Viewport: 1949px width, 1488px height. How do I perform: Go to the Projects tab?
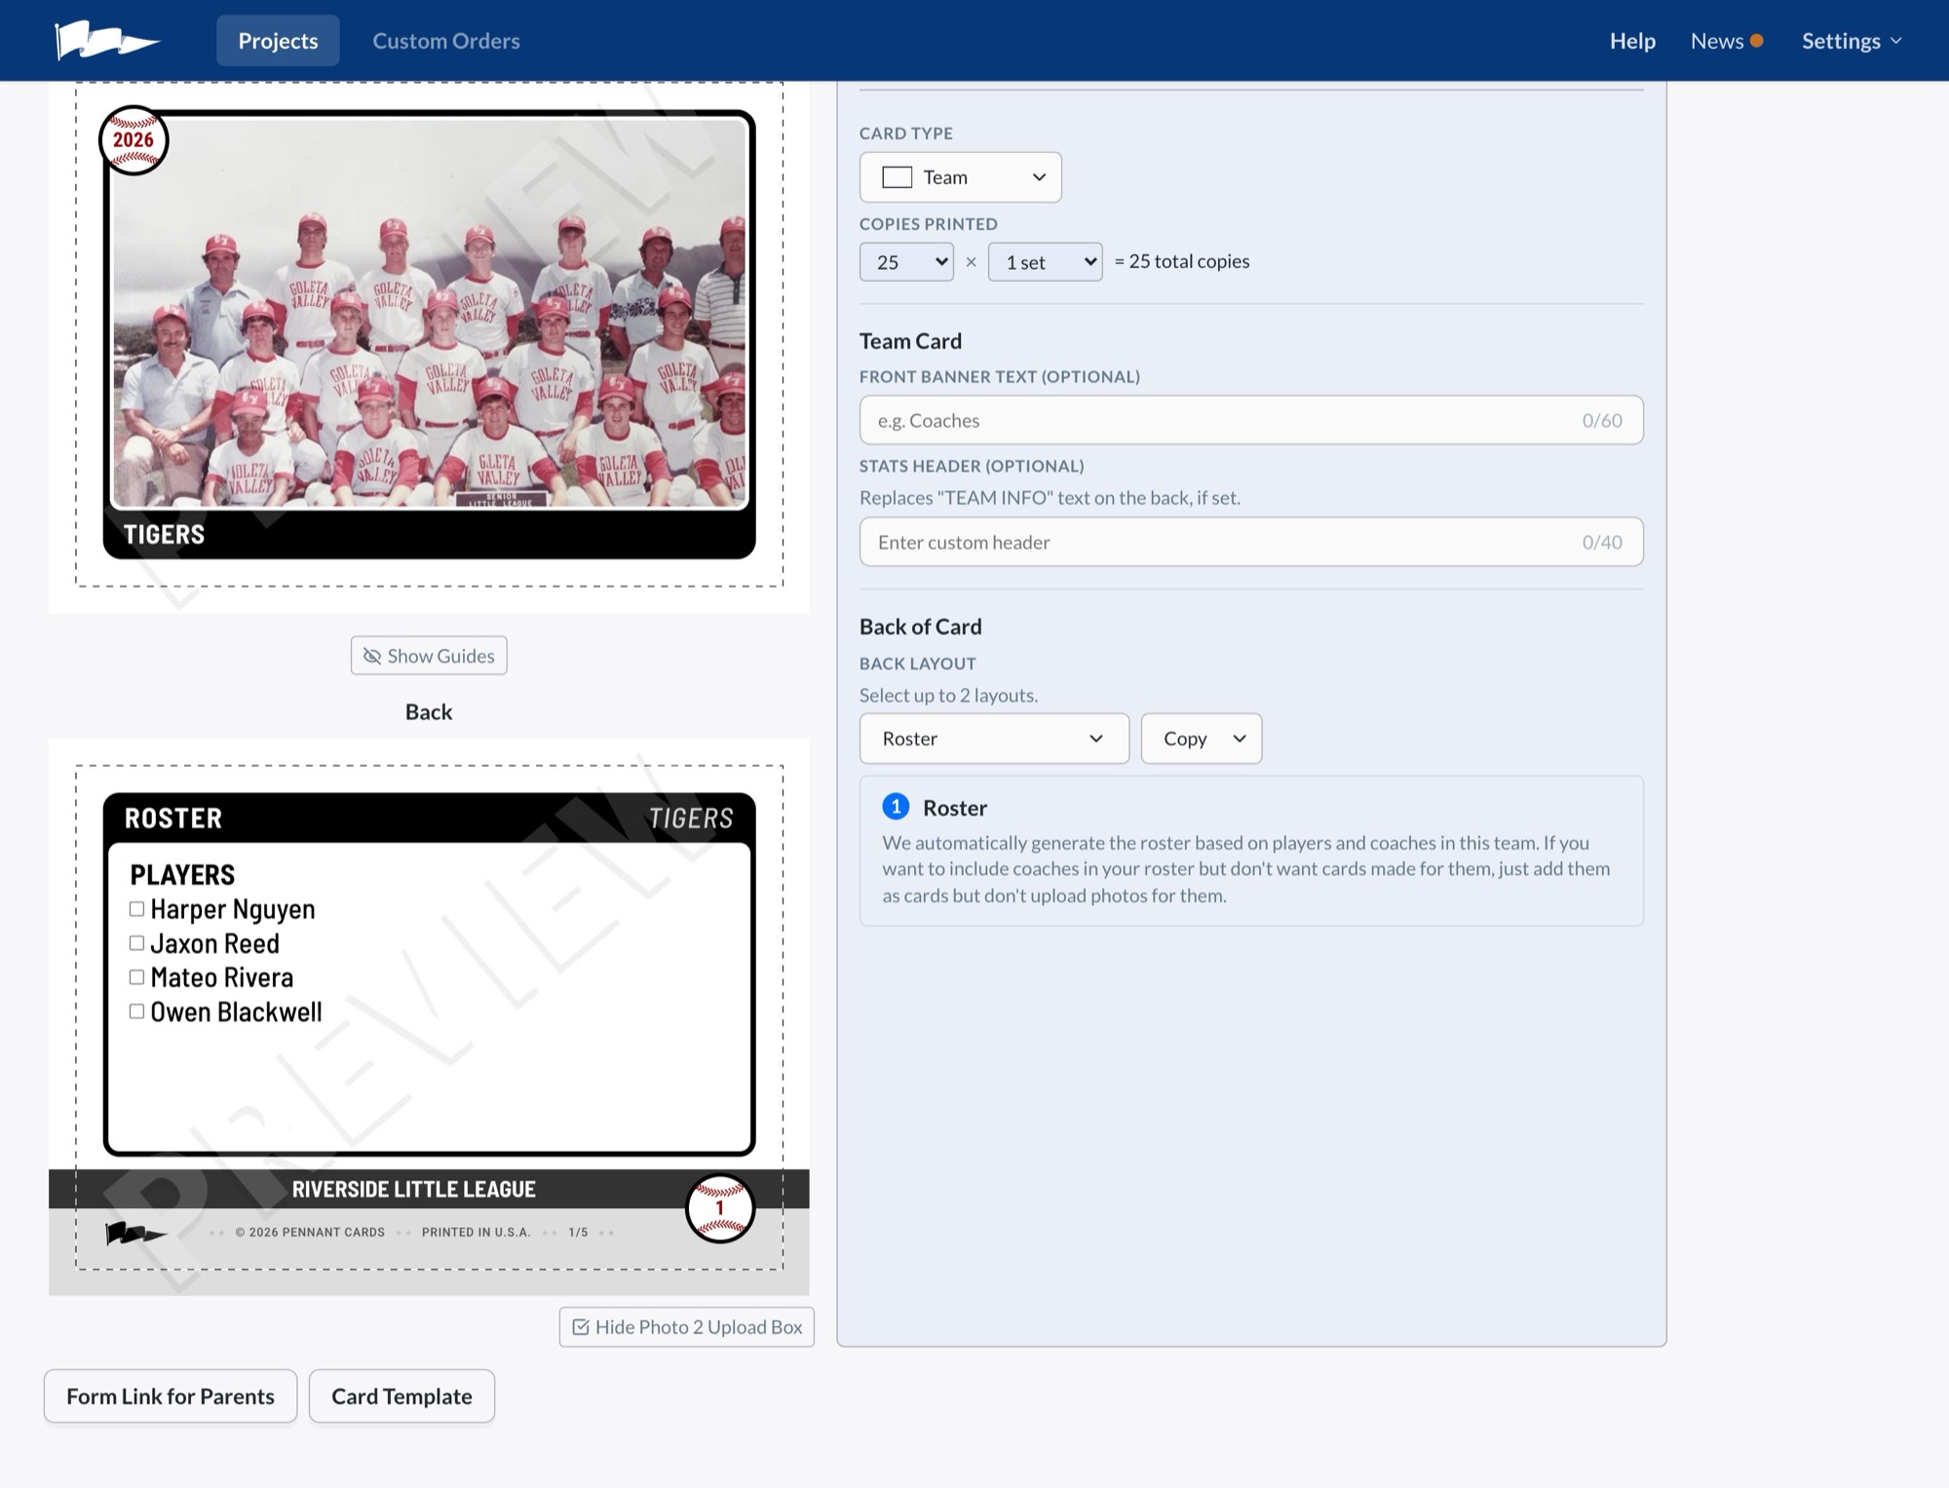[x=278, y=41]
